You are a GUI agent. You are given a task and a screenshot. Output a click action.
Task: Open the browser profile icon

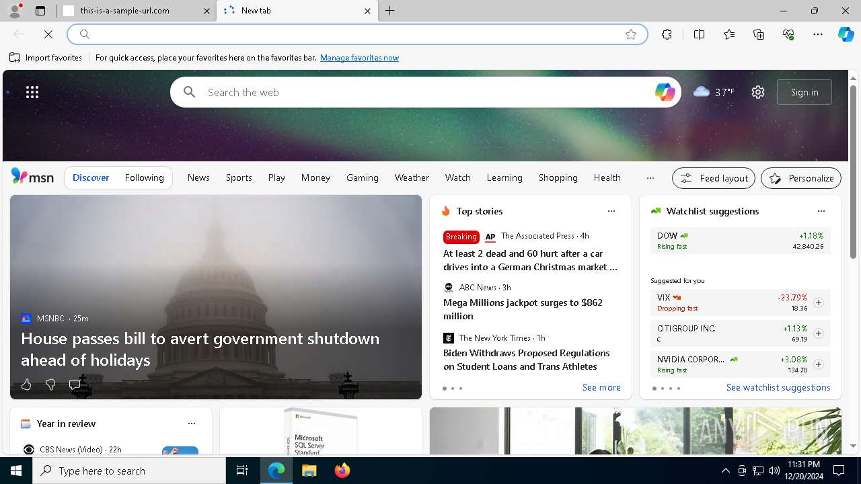pyautogui.click(x=15, y=11)
